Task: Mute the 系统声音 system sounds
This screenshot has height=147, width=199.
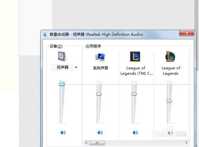Action: click(x=100, y=133)
